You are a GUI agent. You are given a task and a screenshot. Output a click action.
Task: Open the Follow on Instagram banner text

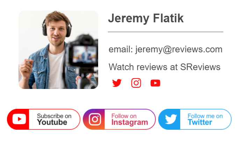(x=130, y=120)
